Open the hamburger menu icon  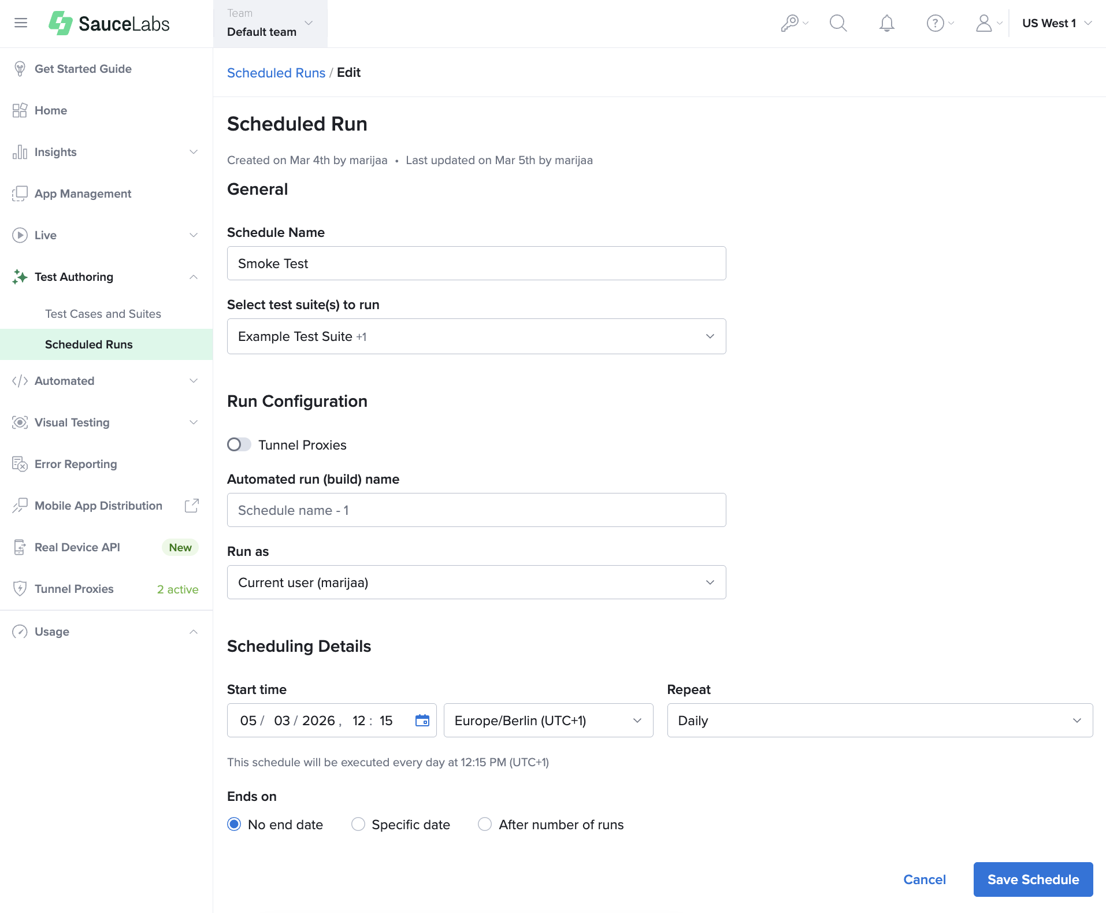[21, 23]
